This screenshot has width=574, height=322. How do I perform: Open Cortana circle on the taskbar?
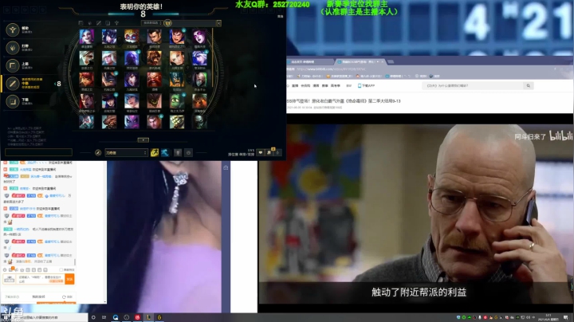click(x=93, y=317)
